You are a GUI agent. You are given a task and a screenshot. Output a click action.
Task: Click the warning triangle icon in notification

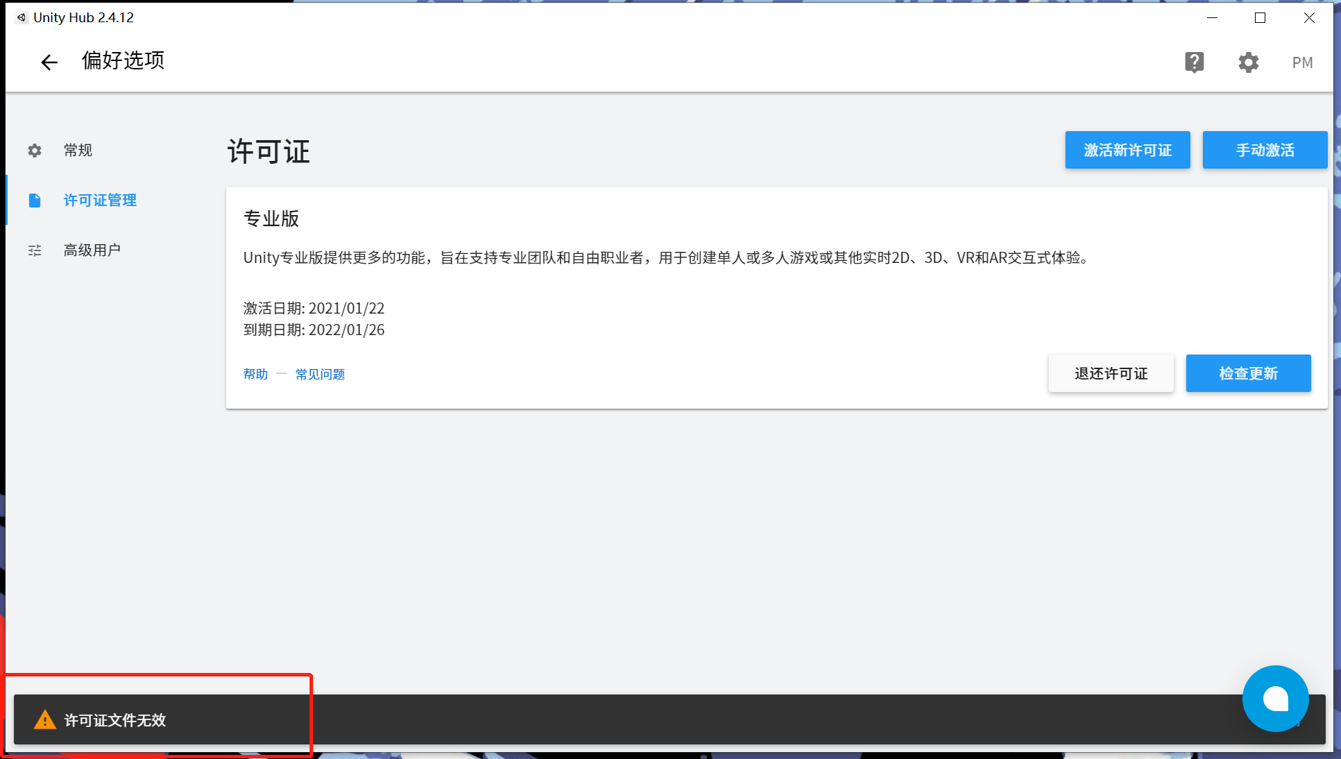pyautogui.click(x=45, y=720)
